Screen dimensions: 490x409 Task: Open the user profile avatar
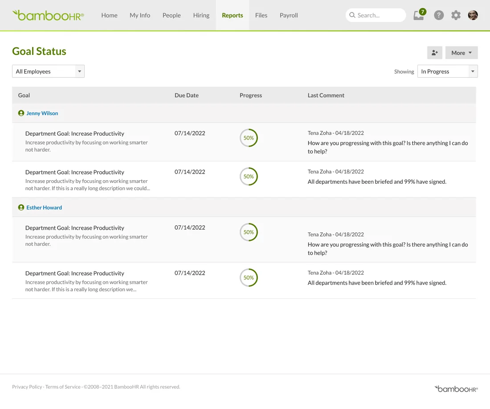[x=473, y=15]
